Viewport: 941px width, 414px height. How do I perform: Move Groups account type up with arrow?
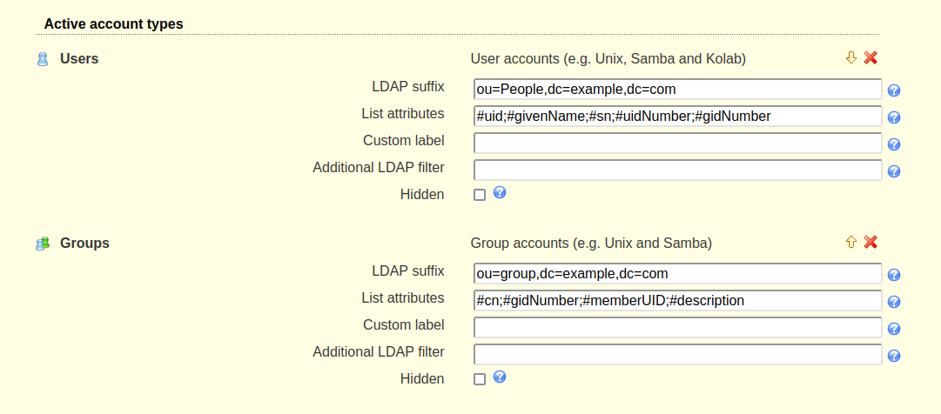click(x=851, y=243)
